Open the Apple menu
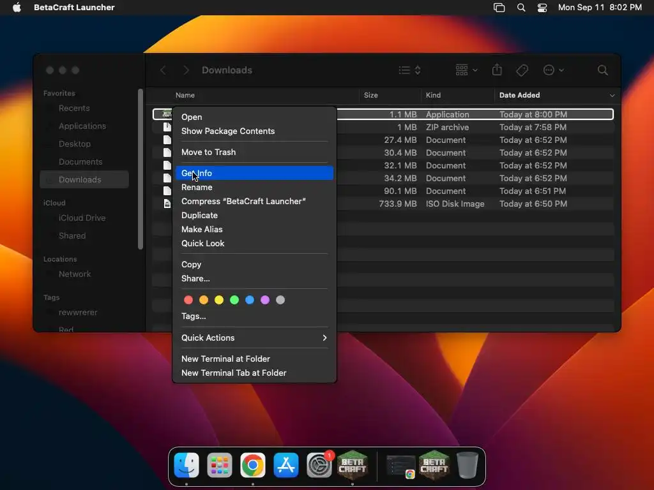654x490 pixels. click(x=17, y=7)
